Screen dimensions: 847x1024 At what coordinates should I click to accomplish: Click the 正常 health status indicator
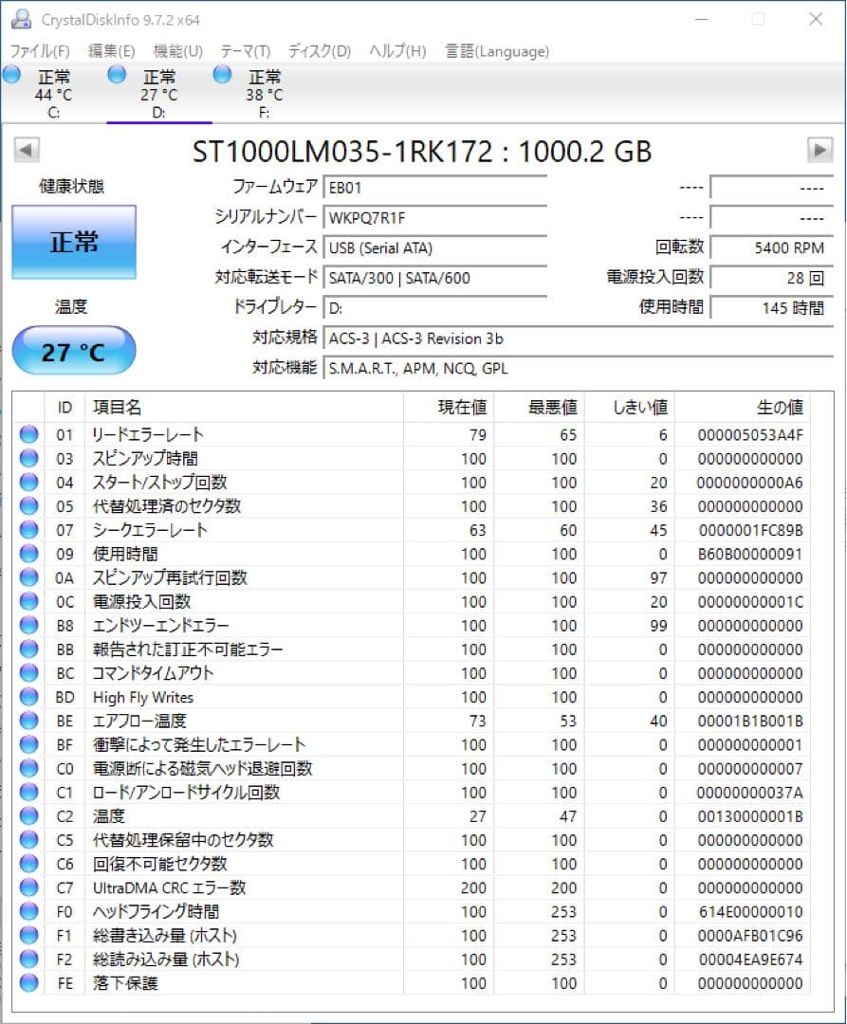pos(73,242)
